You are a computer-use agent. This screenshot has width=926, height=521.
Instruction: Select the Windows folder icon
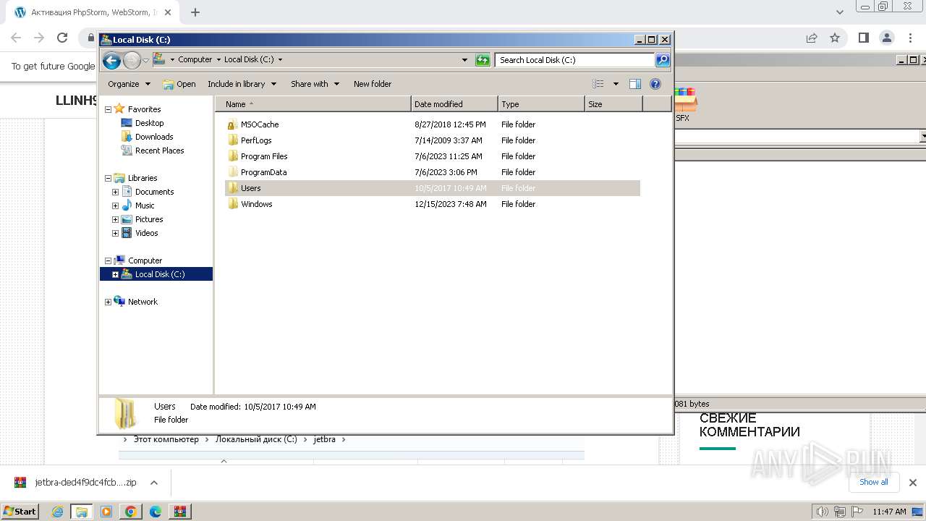click(232, 204)
